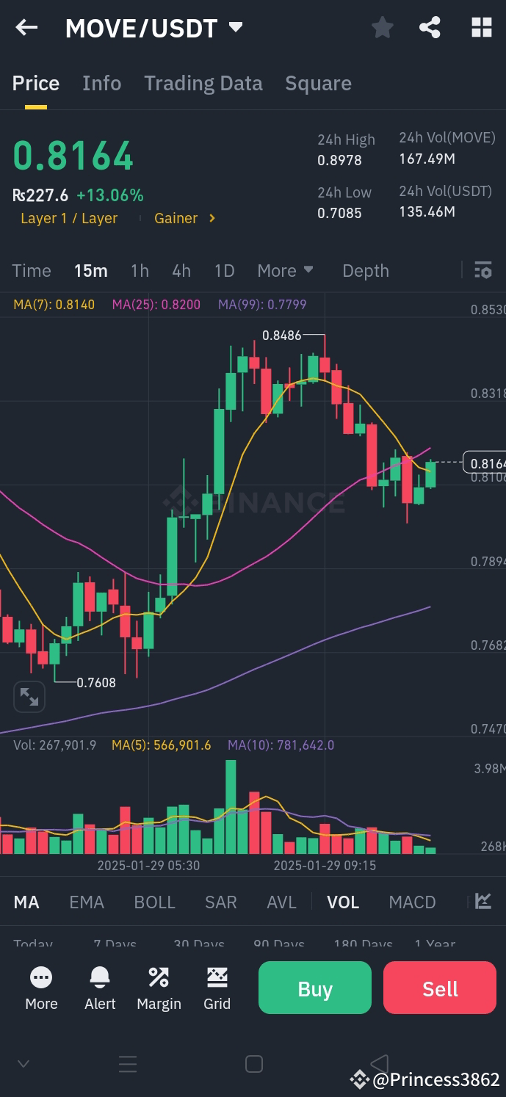Expand the More timeframes dropdown

(285, 270)
